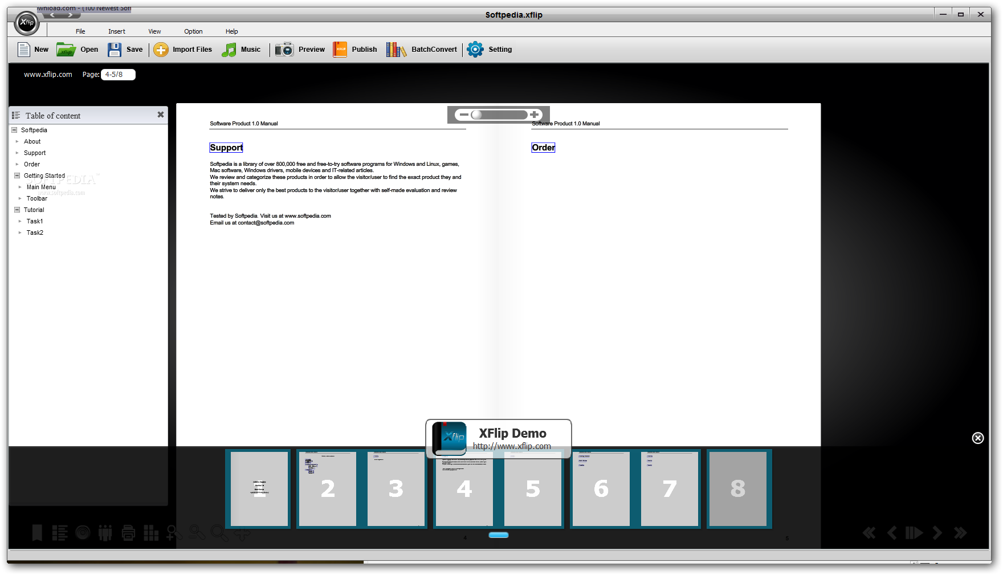Add background Music via note icon
This screenshot has width=1003, height=575.
click(x=229, y=50)
